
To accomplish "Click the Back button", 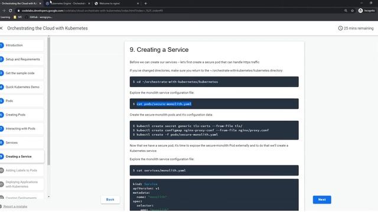I will 110,200.
